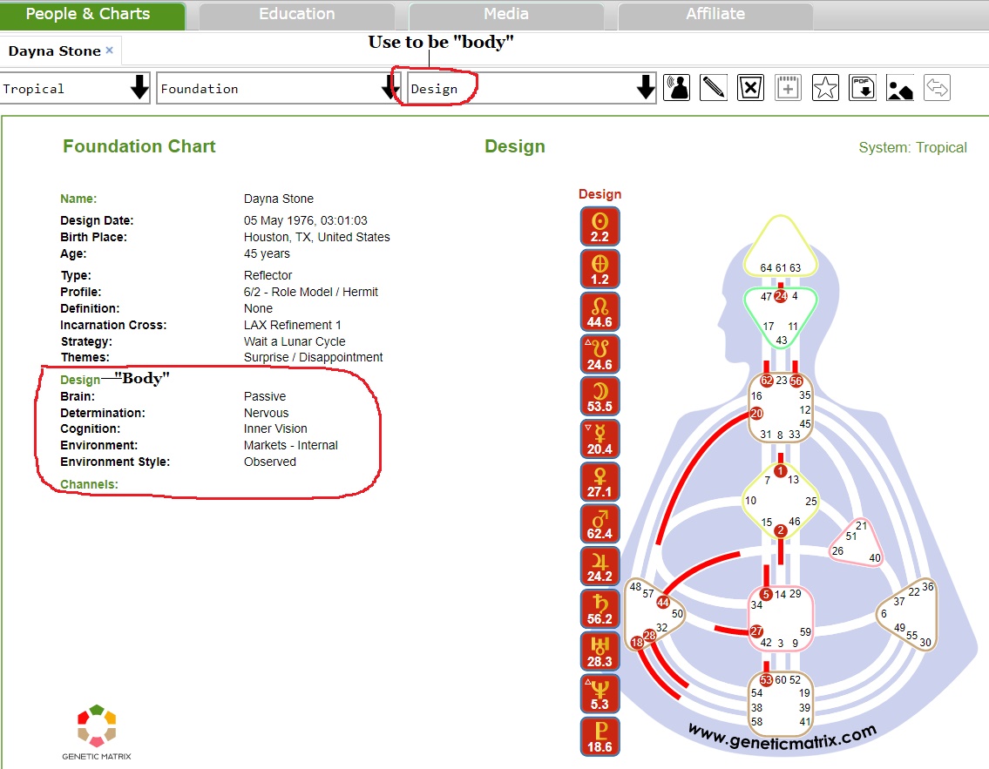989x769 pixels.
Task: Click the notepad plus icon
Action: pyautogui.click(x=788, y=88)
